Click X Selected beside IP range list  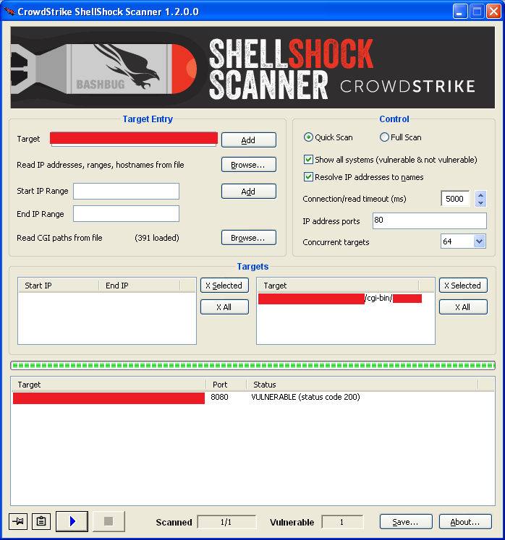[x=224, y=285]
